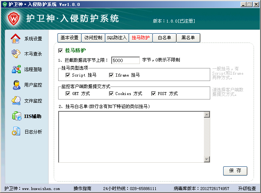Open 系统设置 house icon
The width and height of the screenshot is (261, 193).
(x=16, y=38)
